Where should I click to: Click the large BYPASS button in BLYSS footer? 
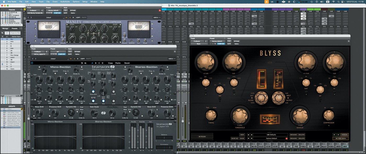coord(202,137)
